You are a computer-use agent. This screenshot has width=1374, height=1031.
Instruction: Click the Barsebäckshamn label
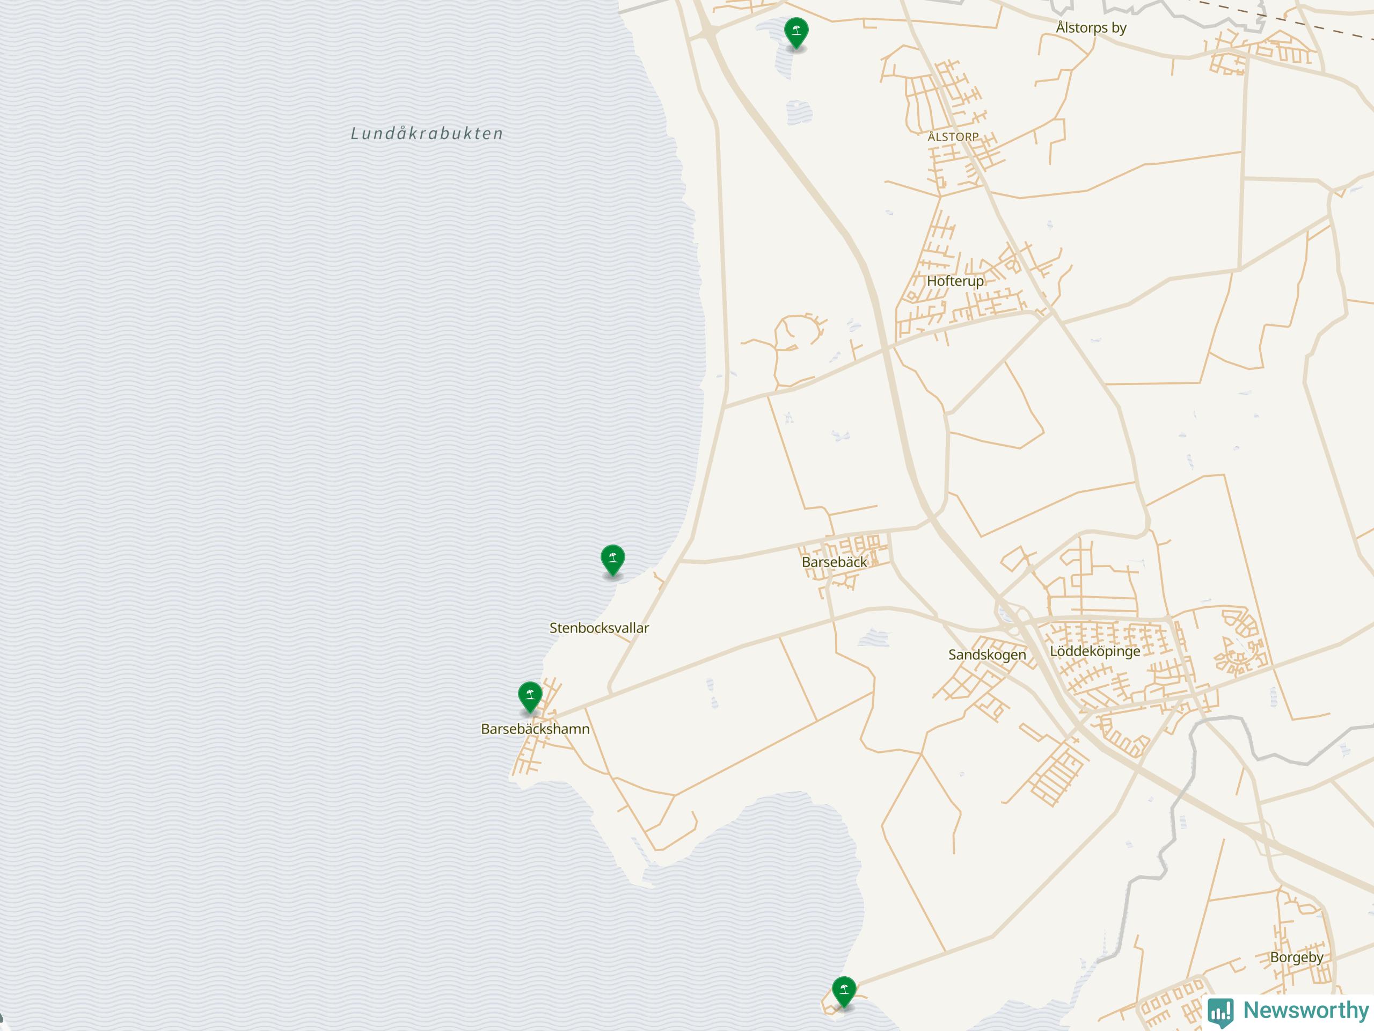click(x=536, y=729)
